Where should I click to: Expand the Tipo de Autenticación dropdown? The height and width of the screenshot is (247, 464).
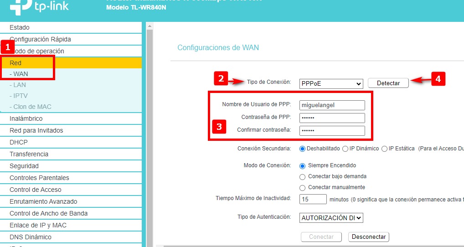coord(331,218)
